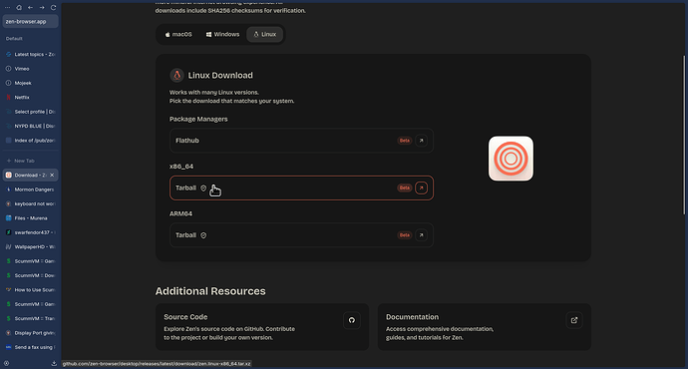The image size is (688, 369).
Task: Focus the zen-browser.app URL bar
Action: (x=30, y=22)
